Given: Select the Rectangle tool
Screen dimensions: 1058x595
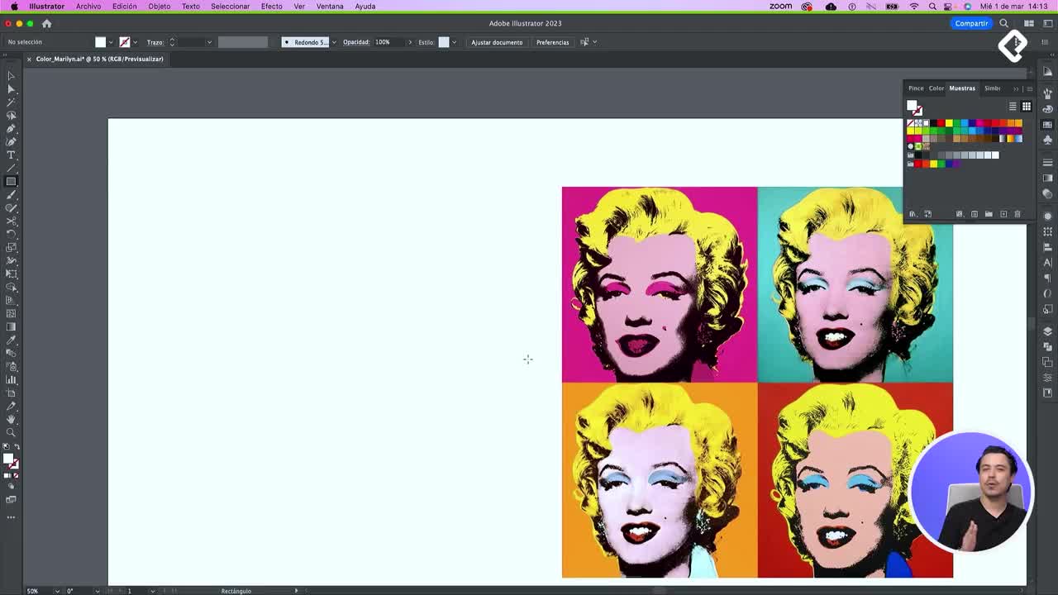Looking at the screenshot, I should tap(11, 181).
